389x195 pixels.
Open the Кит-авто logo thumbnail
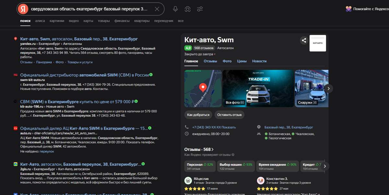click(x=318, y=43)
